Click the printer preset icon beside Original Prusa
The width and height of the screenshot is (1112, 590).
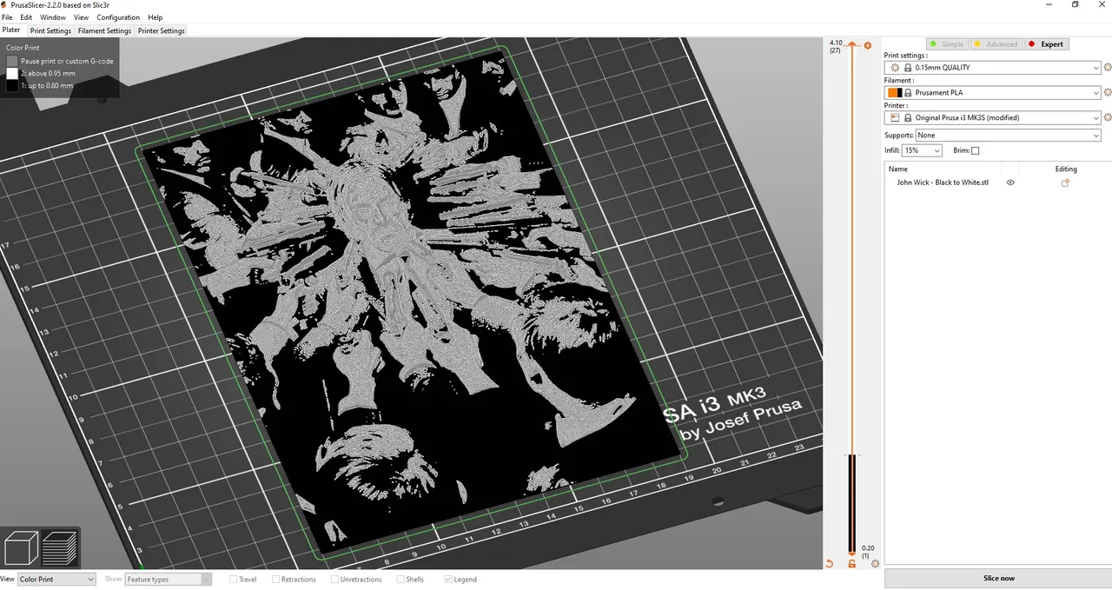[894, 117]
